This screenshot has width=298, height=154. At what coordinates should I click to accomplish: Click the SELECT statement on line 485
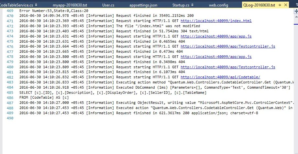113,93
